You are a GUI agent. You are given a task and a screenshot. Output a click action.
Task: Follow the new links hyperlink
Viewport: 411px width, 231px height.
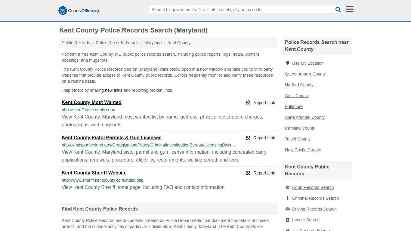click(x=113, y=90)
